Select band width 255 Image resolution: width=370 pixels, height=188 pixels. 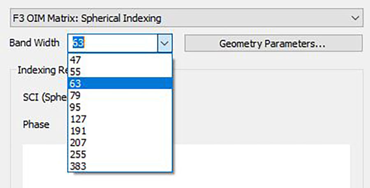(x=120, y=154)
